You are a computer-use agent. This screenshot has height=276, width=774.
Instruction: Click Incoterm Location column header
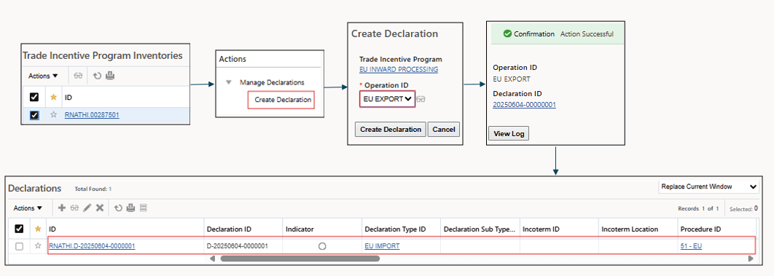click(x=630, y=229)
